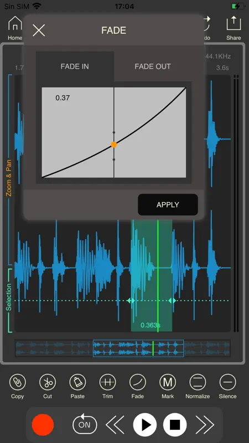Trim audio to the selection

pos(107,386)
